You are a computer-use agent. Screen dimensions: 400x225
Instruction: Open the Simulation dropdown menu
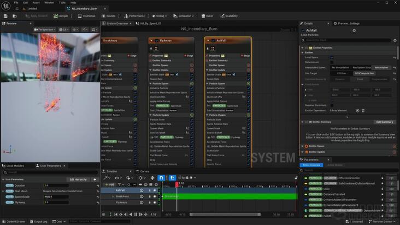pyautogui.click(x=184, y=16)
